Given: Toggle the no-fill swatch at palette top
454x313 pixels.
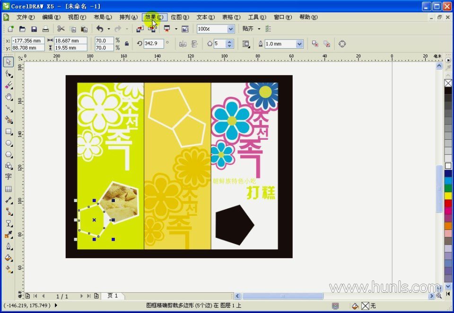Looking at the screenshot, I should (448, 83).
